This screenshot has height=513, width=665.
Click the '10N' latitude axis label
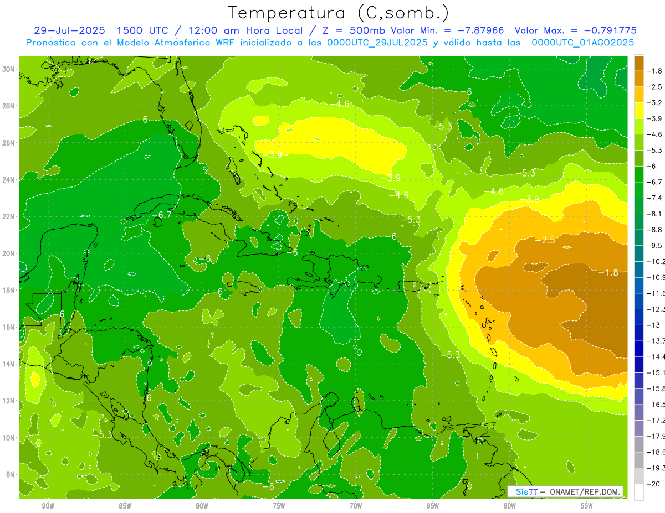click(8, 438)
